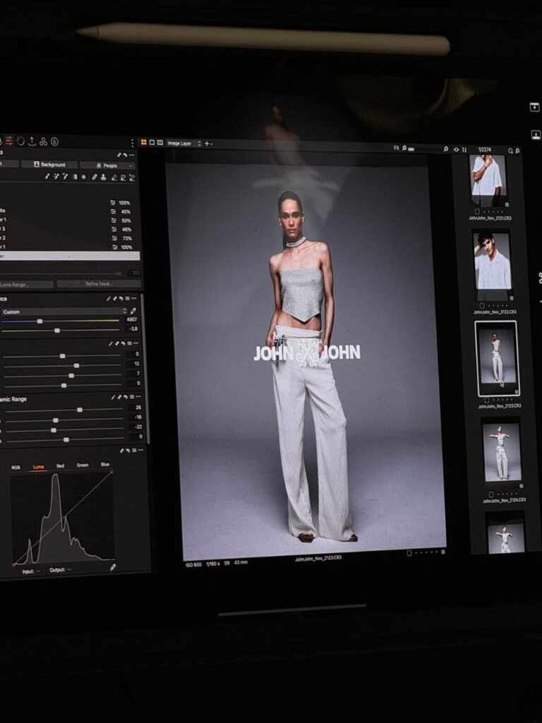Switch viewer to multi-view grid icon

(144, 143)
